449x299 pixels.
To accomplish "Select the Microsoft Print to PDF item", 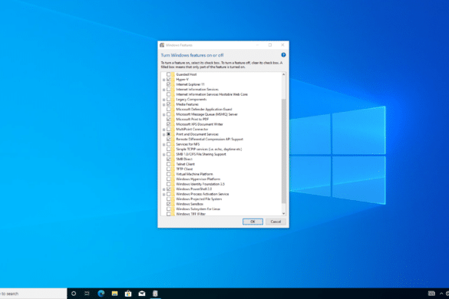I will pos(192,120).
